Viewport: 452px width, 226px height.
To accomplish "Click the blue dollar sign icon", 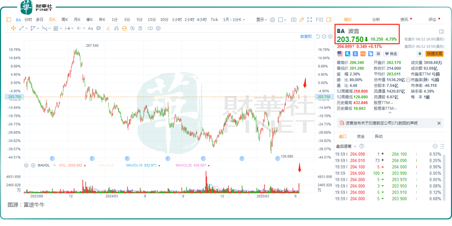I will (x=355, y=54).
